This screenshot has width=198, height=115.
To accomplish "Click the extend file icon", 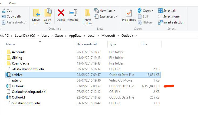I will 9,80.
